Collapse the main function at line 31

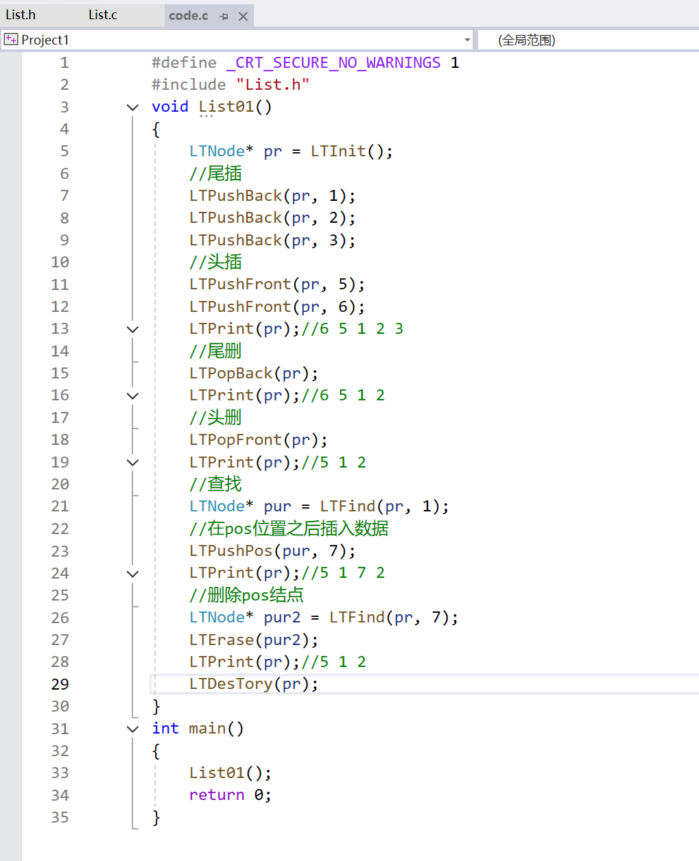[x=133, y=729]
